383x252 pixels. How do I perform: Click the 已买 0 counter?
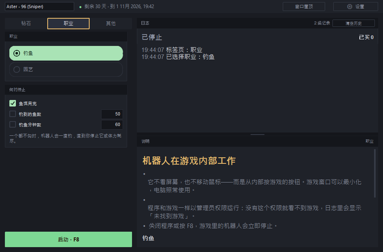coord(366,37)
